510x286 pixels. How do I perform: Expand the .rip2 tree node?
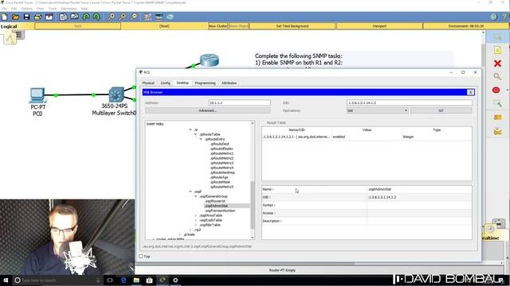(x=190, y=230)
